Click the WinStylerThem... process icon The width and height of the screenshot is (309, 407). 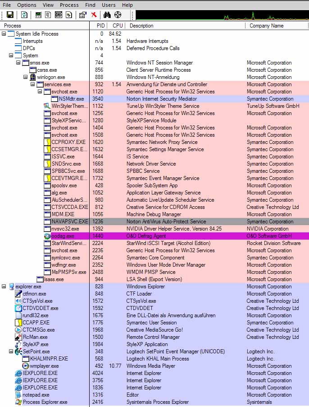pyautogui.click(x=47, y=106)
